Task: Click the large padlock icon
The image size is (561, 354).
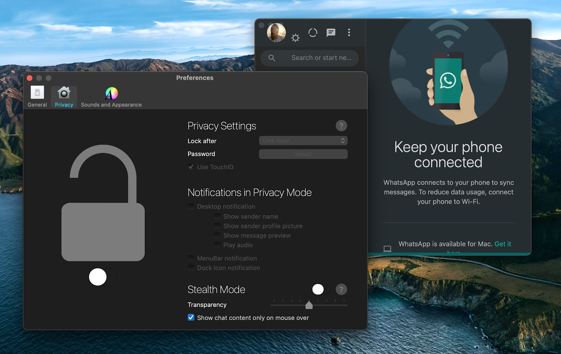Action: (x=103, y=203)
